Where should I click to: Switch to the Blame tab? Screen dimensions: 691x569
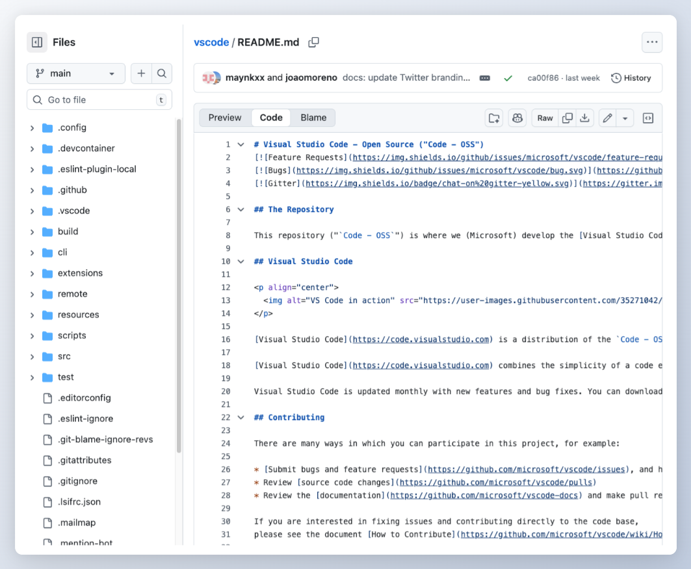click(x=313, y=118)
